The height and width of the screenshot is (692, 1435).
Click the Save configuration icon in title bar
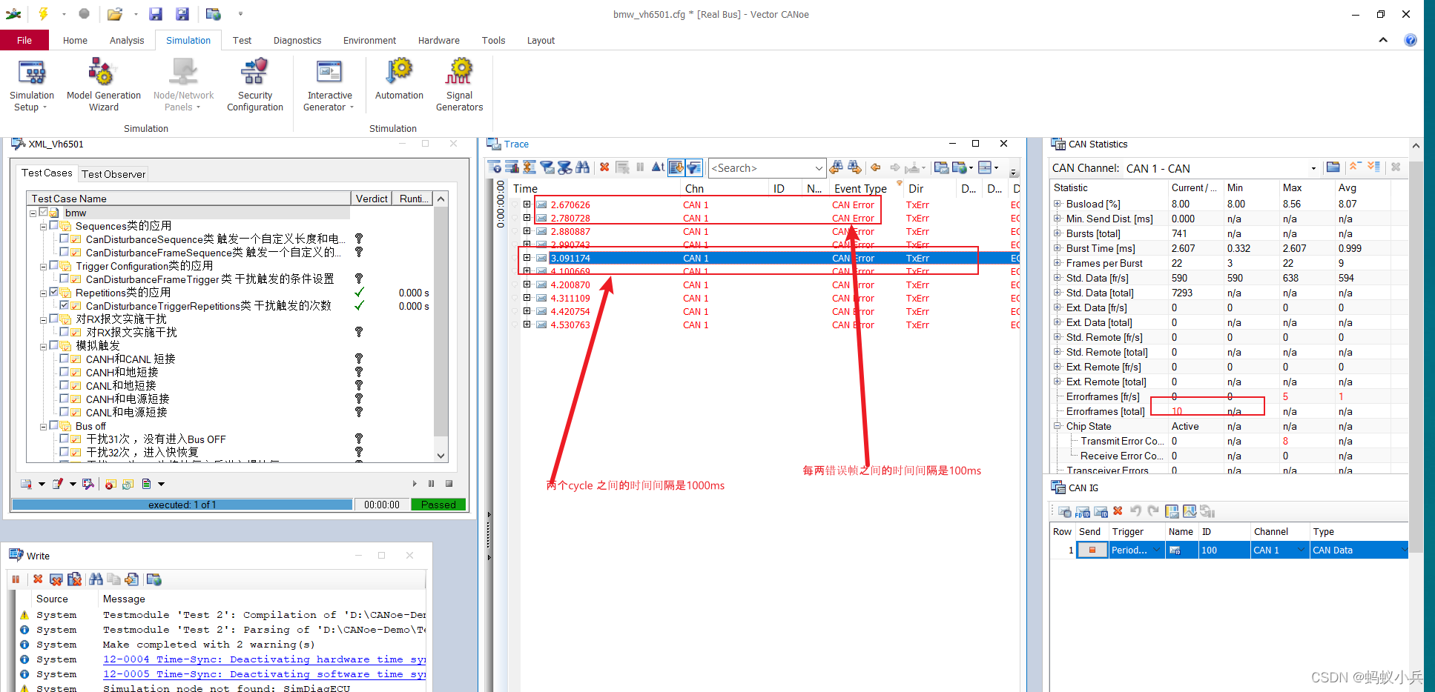tap(155, 13)
